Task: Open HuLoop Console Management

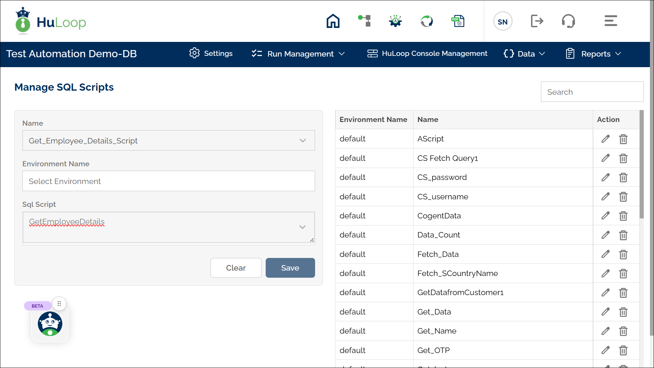Action: pyautogui.click(x=427, y=54)
